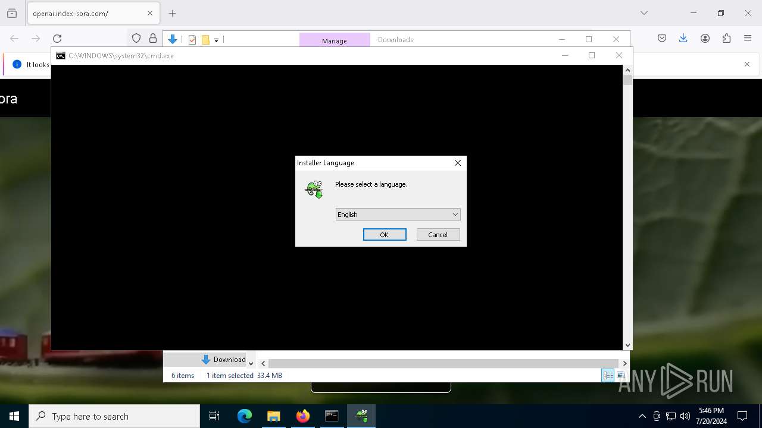This screenshot has height=428, width=762.
Task: Click the site padlock icon
Action: coord(153,39)
